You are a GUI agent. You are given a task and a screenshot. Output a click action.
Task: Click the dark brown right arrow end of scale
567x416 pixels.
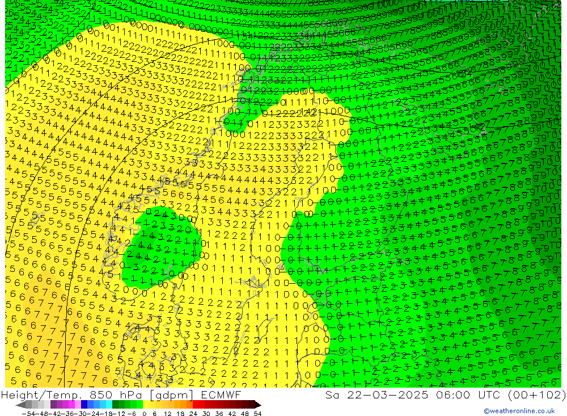258,405
